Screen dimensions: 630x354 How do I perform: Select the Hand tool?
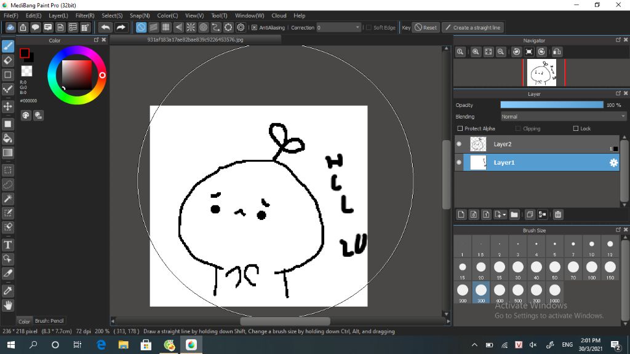(x=7, y=305)
